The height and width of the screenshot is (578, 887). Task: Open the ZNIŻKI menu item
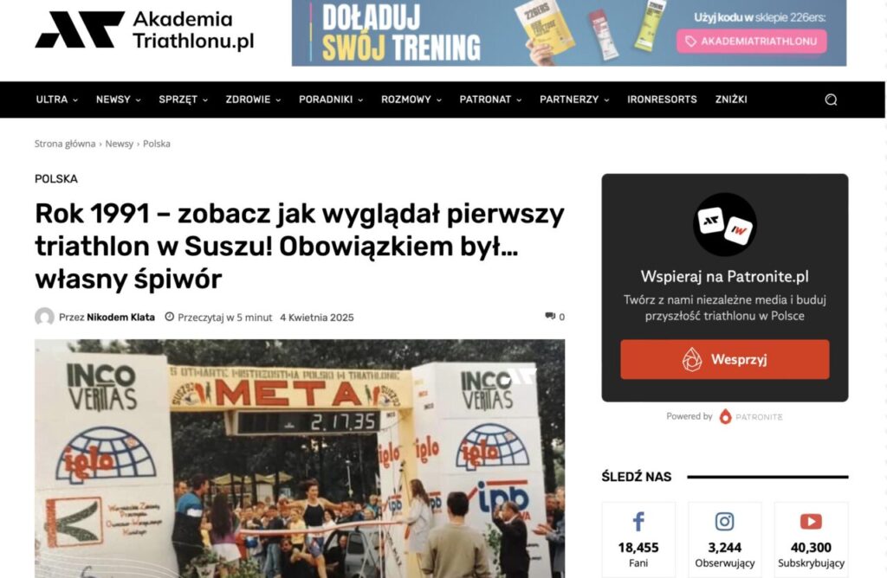(731, 100)
